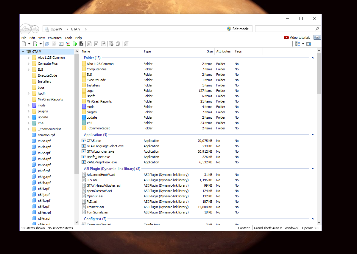357x254 pixels.
Task: Click the magnifier-on-page search toolbar icon
Action: 89,44
